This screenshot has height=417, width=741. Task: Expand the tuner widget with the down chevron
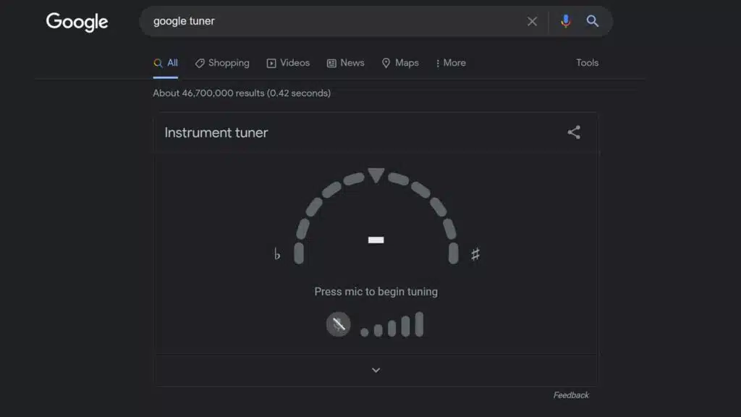pos(376,369)
